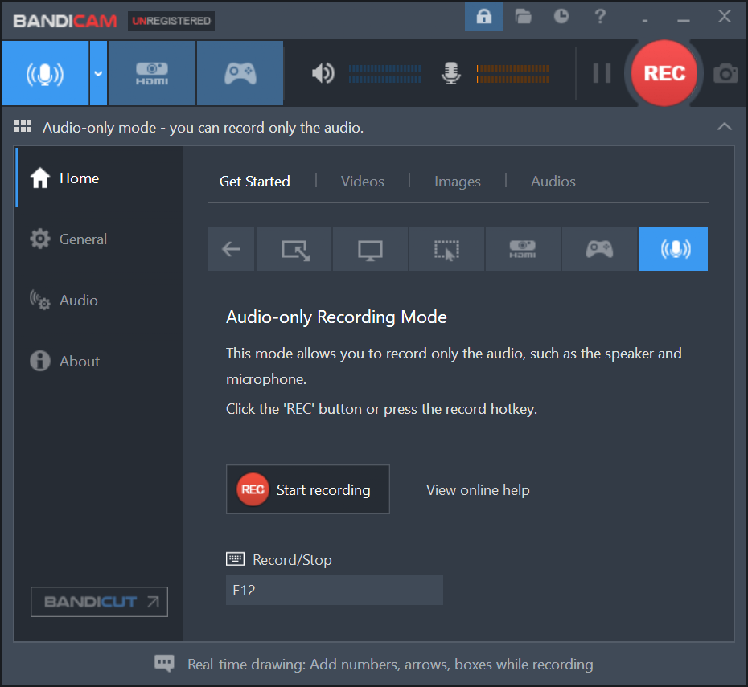Click the grid menu icon beside Audio-only mode

23,126
